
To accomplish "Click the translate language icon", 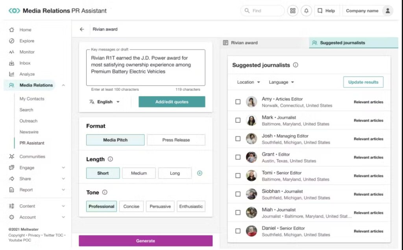I will (92, 102).
